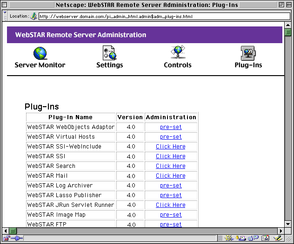Open Navigator component icon in status bar
The width and height of the screenshot is (294, 244).
tap(229, 238)
